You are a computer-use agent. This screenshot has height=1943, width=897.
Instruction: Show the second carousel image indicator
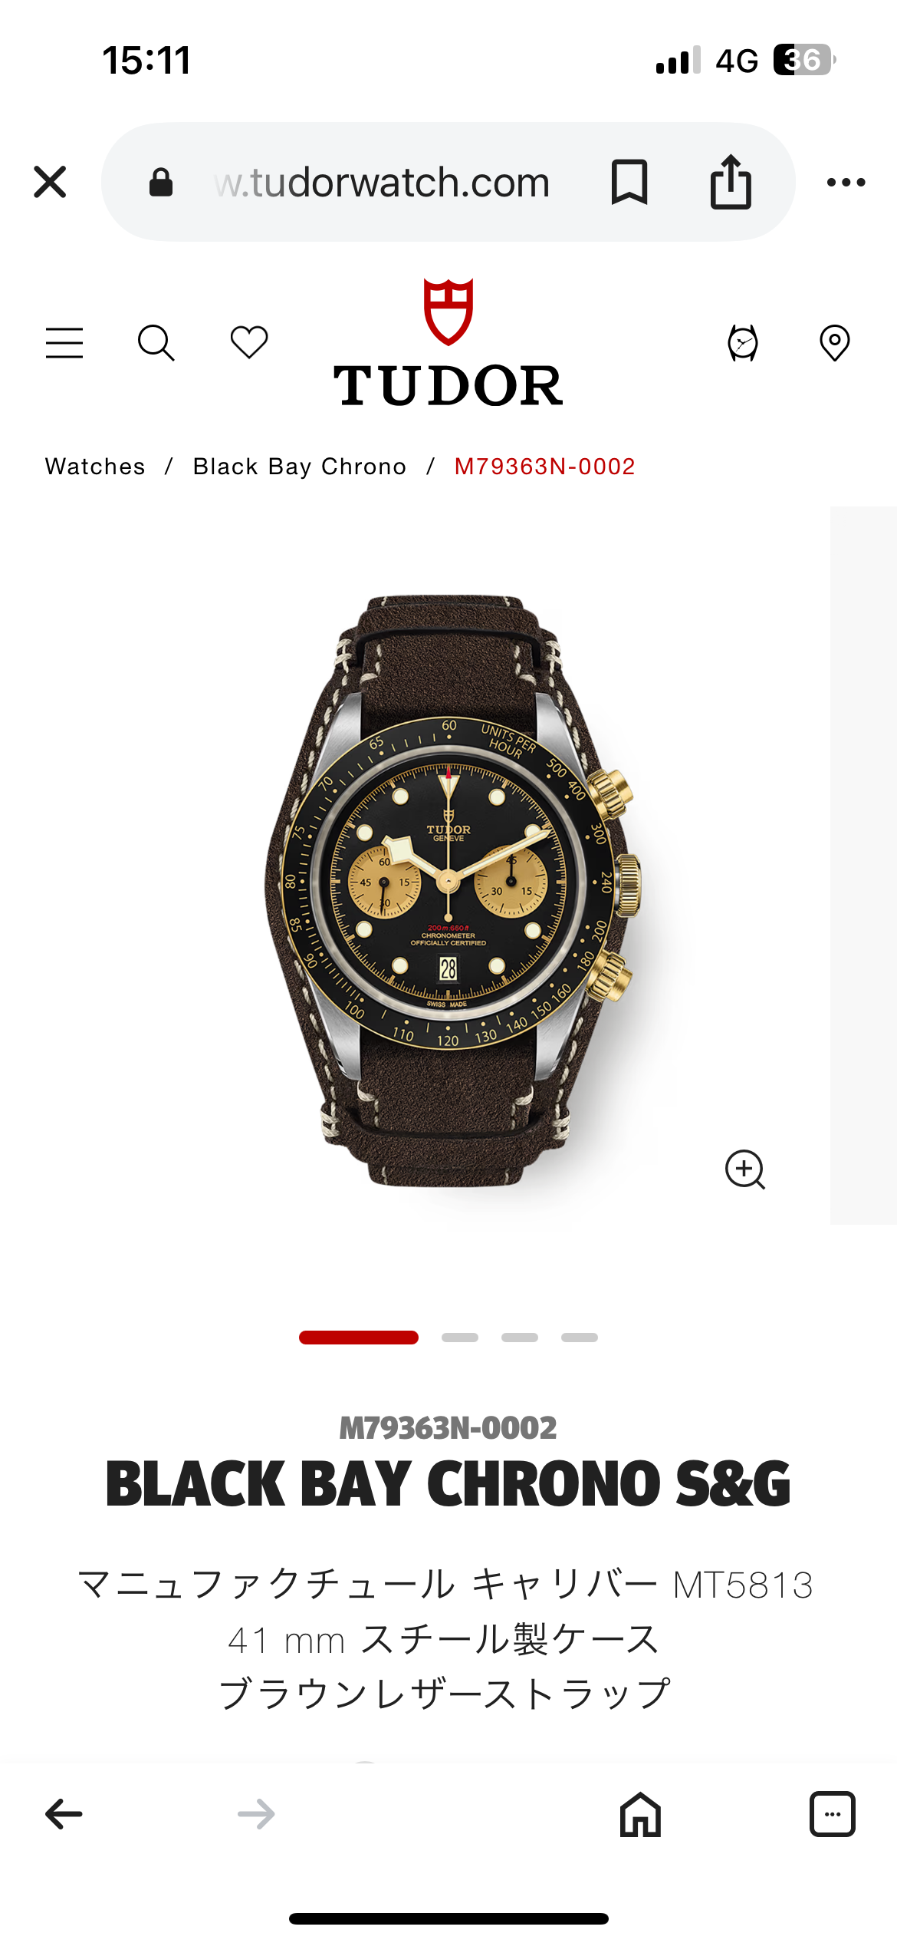460,1338
